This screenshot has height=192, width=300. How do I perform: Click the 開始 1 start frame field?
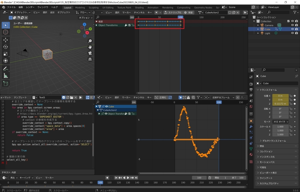[x=220, y=178]
